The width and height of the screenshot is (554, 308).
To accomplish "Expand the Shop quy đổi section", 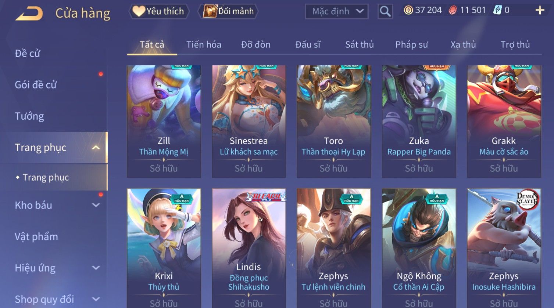I will click(96, 299).
